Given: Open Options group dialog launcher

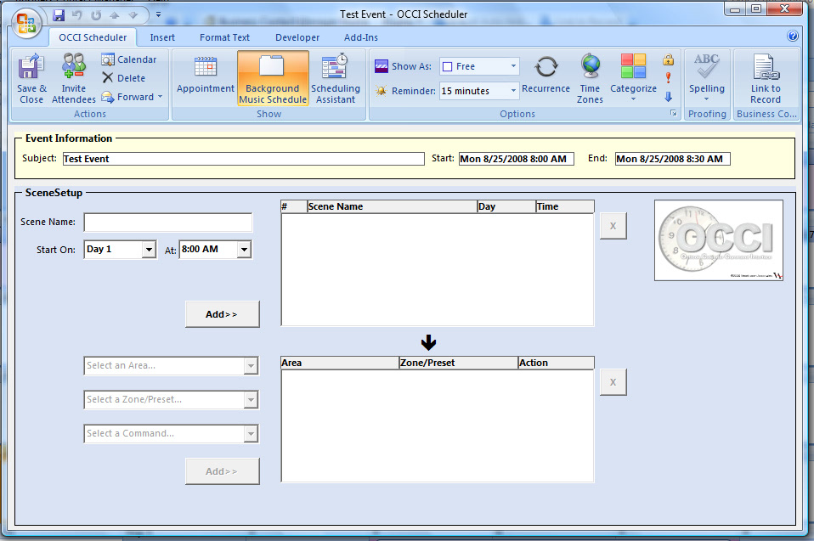Looking at the screenshot, I should tap(673, 113).
